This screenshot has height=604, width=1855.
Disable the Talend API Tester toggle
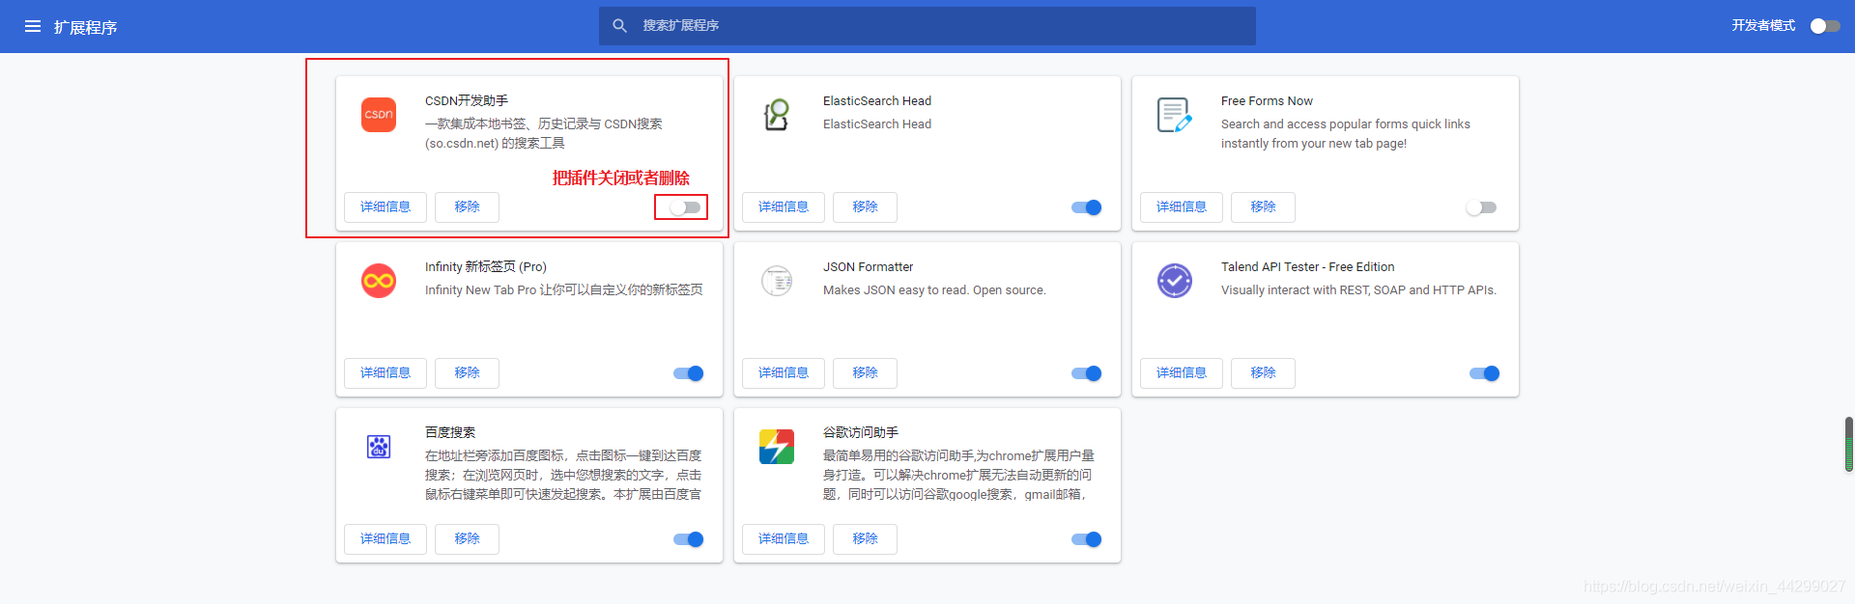(x=1485, y=373)
